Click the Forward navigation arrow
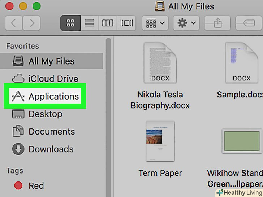The height and width of the screenshot is (197, 263). pos(32,23)
